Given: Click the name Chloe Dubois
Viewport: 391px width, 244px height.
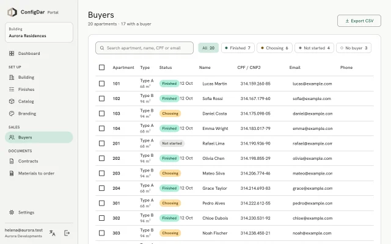Looking at the screenshot, I should click(x=215, y=218).
